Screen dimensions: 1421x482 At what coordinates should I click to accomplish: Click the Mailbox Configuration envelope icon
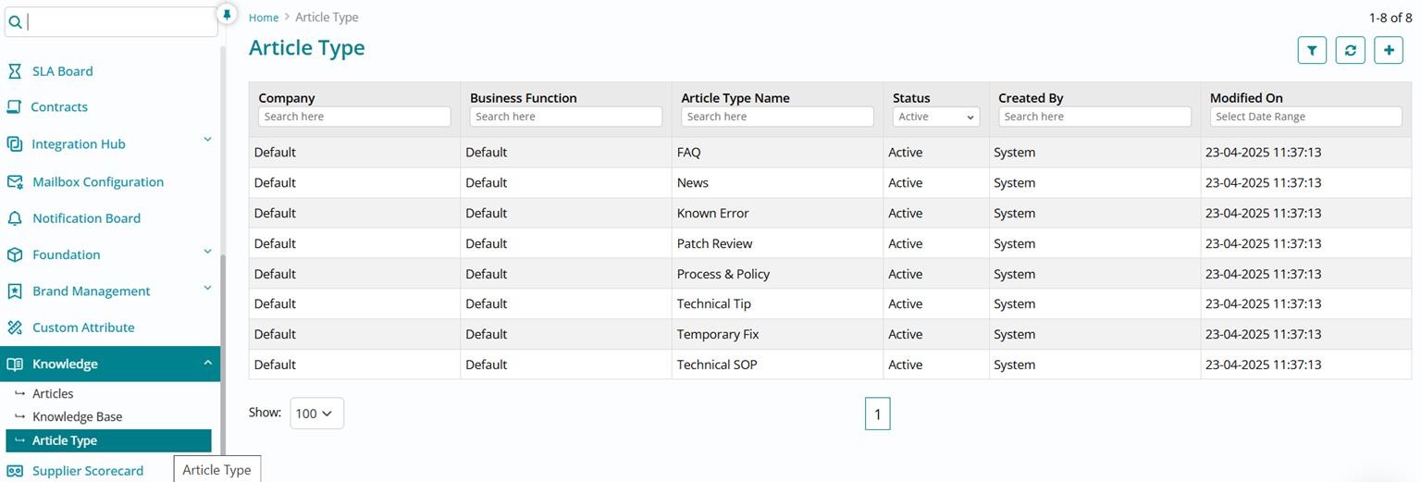tap(15, 182)
